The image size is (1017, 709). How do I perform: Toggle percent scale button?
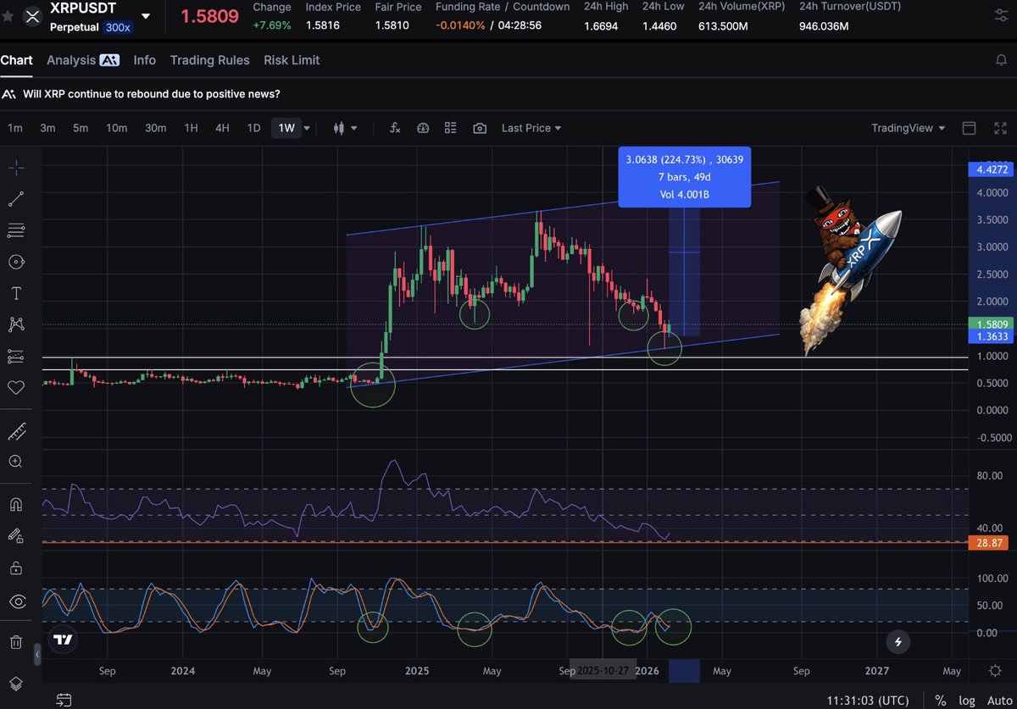(x=941, y=701)
